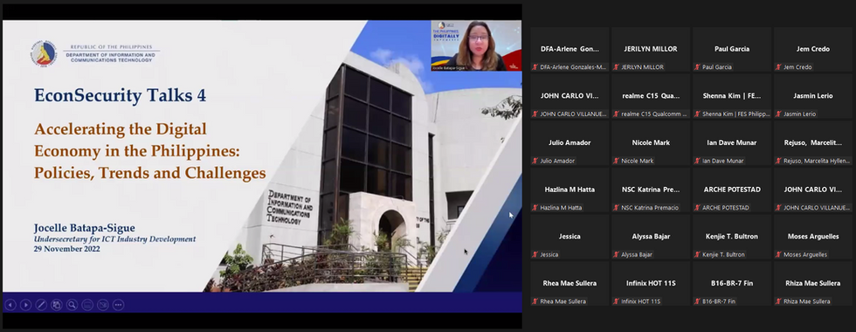Image resolution: width=856 pixels, height=332 pixels.
Task: Click muted mic icon for JERILYN MILLOR
Action: pos(617,67)
